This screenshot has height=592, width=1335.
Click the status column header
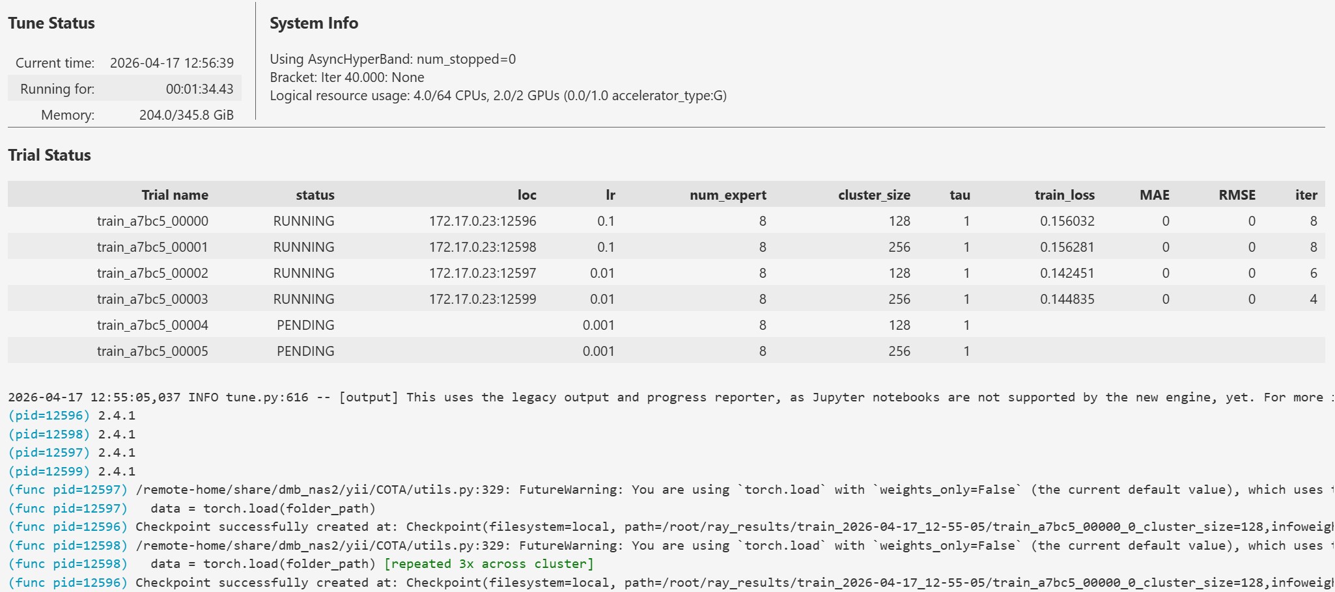click(x=315, y=195)
